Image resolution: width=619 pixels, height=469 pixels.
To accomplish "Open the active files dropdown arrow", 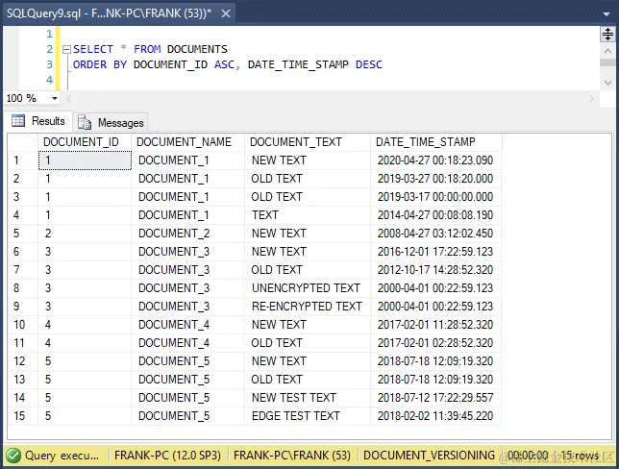I will 607,14.
